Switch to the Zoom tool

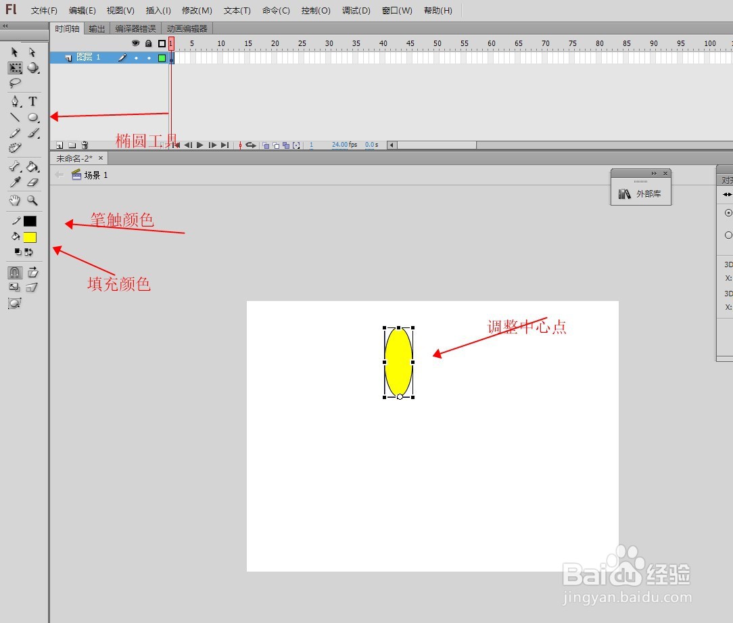(x=33, y=200)
